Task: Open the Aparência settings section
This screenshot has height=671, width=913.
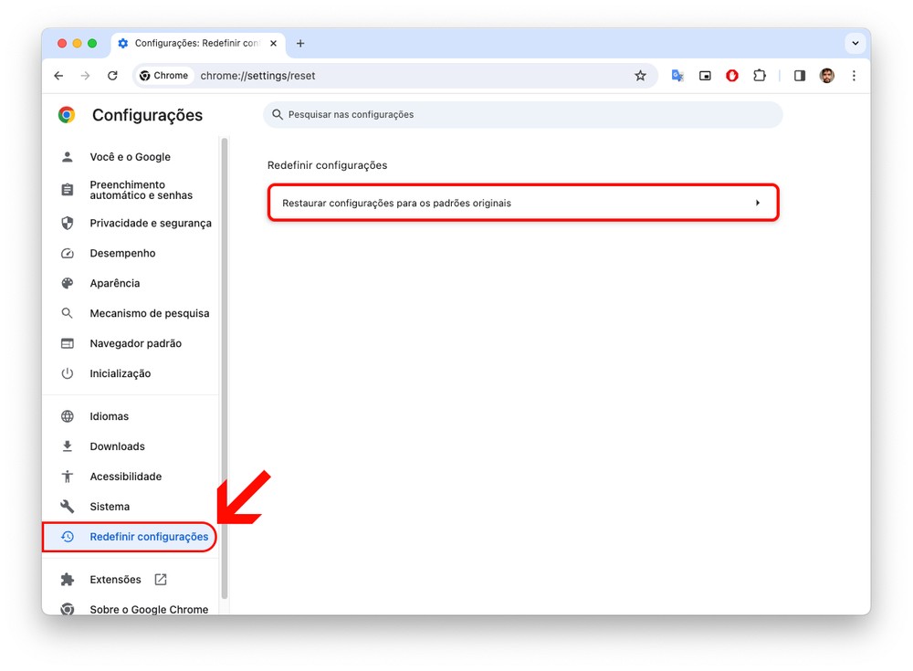Action: [114, 283]
